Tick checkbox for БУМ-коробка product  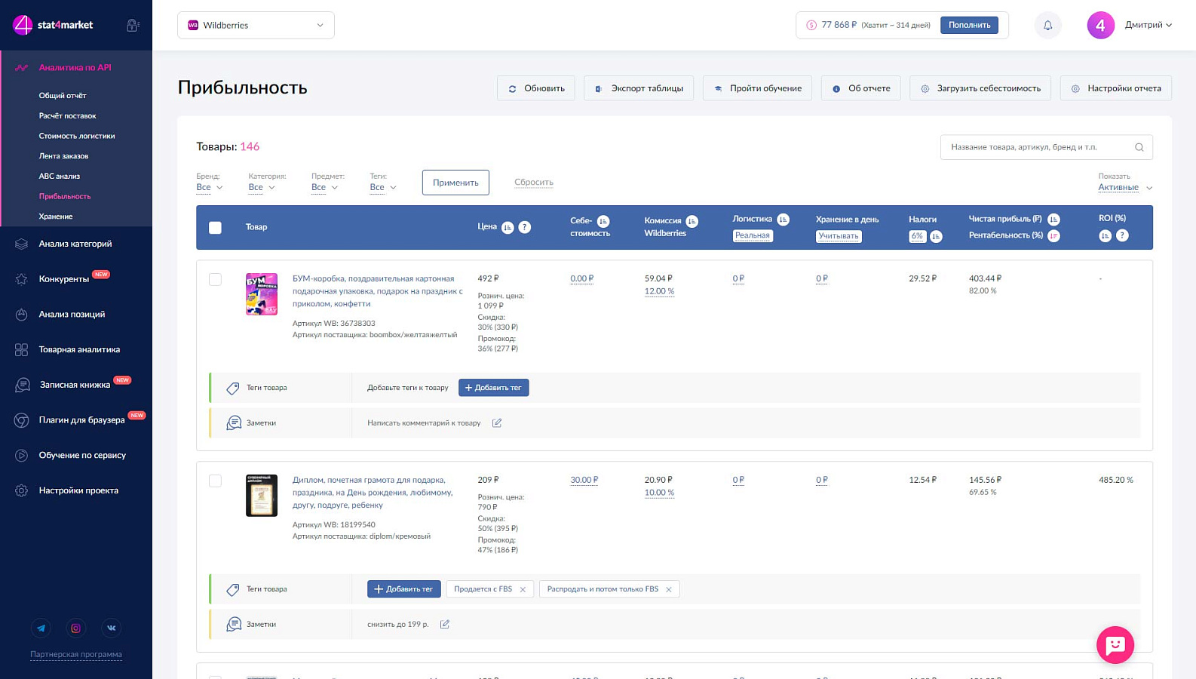coord(215,279)
